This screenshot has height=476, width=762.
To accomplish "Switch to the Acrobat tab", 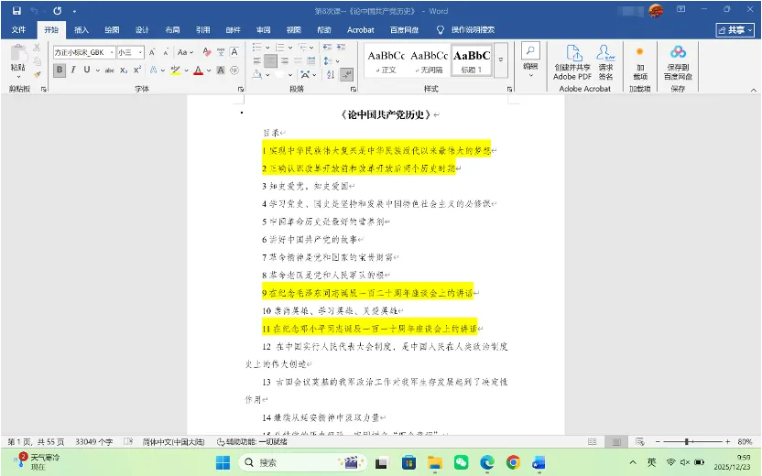I will 361,29.
